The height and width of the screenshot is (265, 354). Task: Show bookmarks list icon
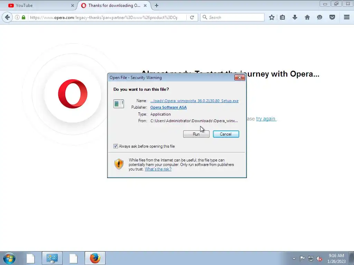(282, 17)
